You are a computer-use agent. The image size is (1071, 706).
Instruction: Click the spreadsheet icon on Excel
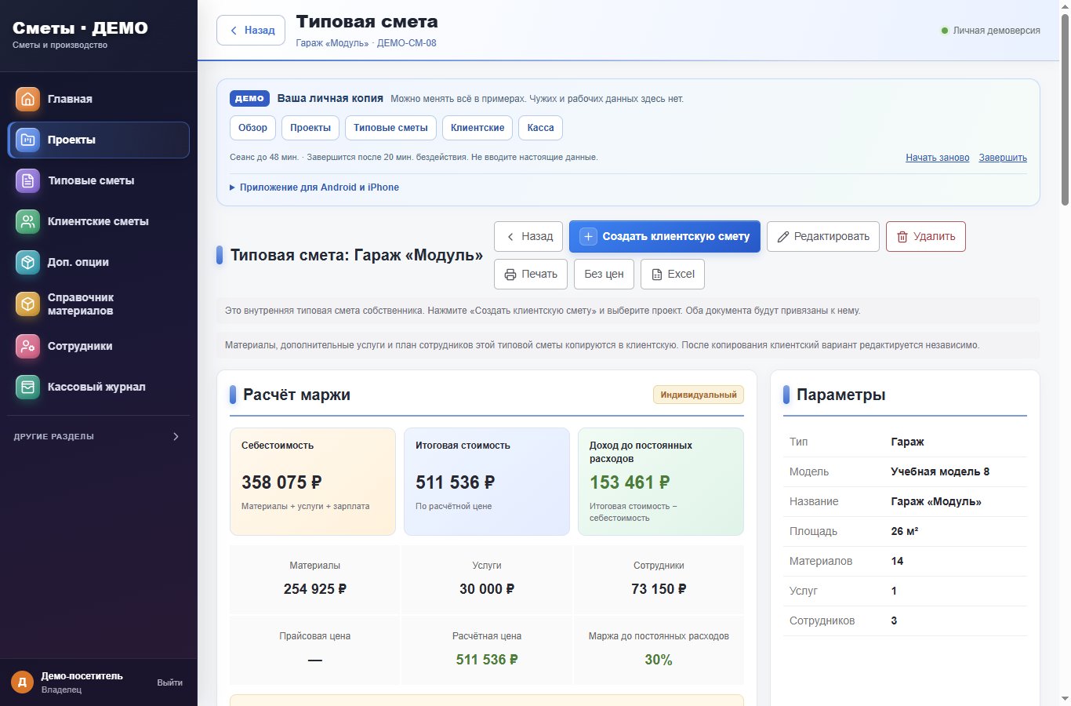657,274
